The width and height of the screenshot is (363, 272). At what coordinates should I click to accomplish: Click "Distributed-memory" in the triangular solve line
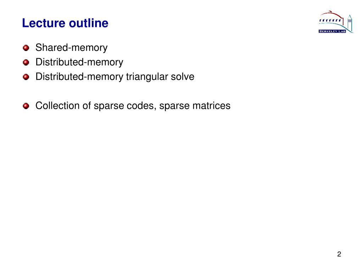[x=79, y=77]
